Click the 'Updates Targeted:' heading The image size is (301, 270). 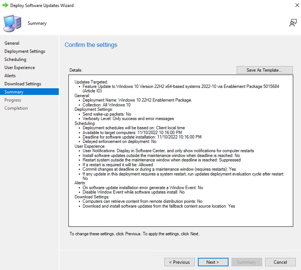91,82
